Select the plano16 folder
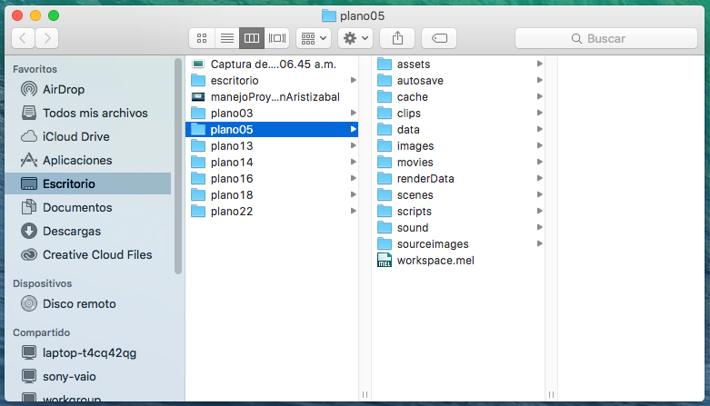 tap(272, 179)
